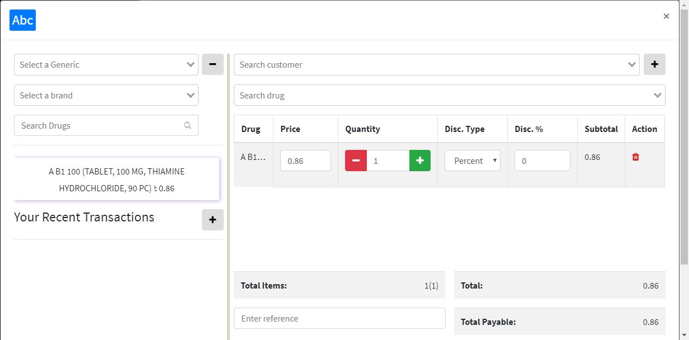Click the plus button beside Search customer
689x340 pixels.
654,64
